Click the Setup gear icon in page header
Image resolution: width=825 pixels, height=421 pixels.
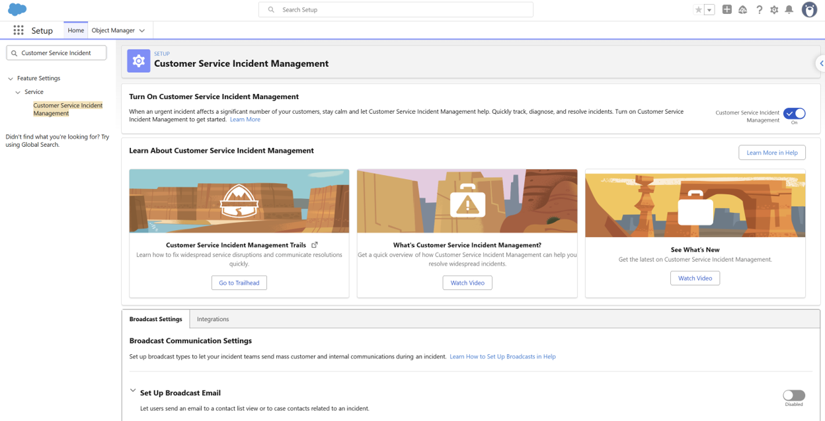point(139,61)
